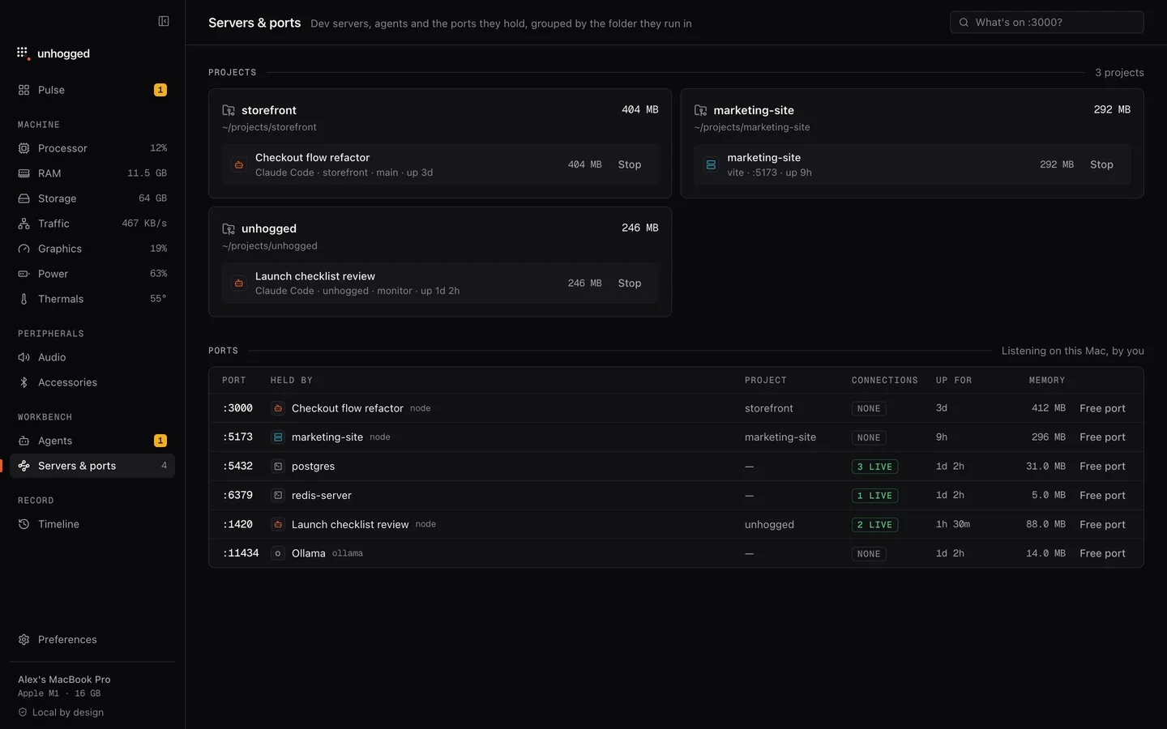Focus the "What's on :3000?" search field

(x=1046, y=23)
